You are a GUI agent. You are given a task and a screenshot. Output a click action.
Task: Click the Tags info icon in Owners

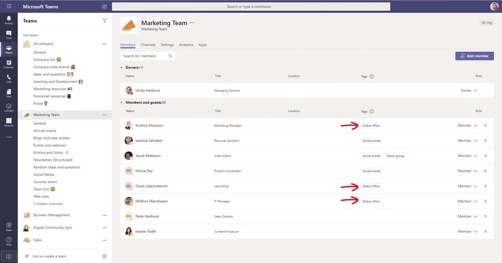pyautogui.click(x=371, y=76)
